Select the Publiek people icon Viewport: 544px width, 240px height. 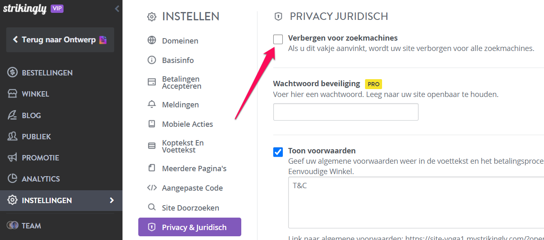tap(12, 136)
